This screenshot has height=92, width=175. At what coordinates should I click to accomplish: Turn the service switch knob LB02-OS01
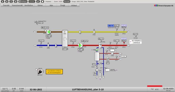tap(40, 72)
